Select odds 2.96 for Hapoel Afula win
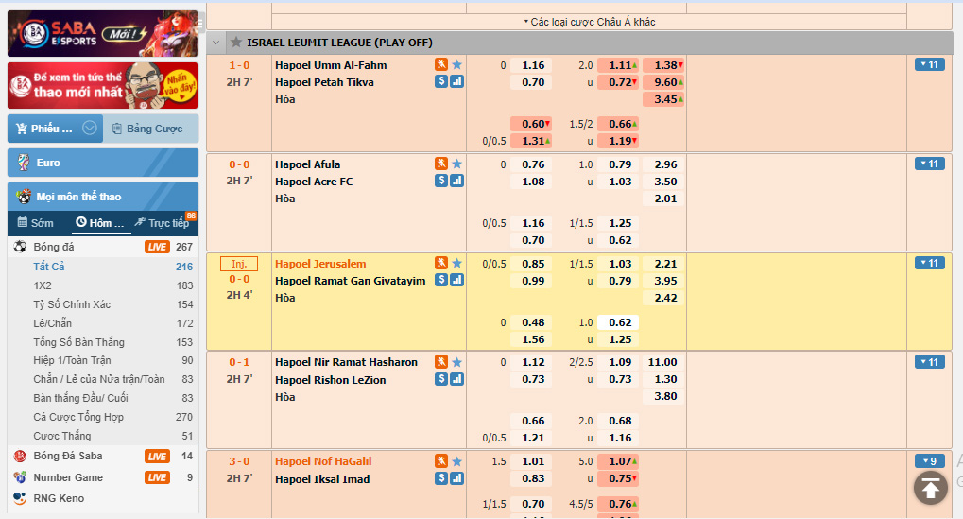The image size is (963, 519). pyautogui.click(x=664, y=164)
